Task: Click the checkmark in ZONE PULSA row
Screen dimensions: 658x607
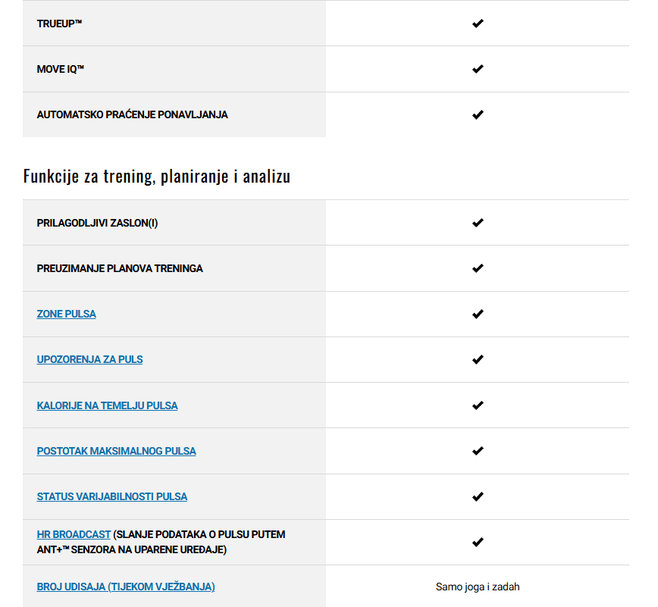Action: [478, 314]
